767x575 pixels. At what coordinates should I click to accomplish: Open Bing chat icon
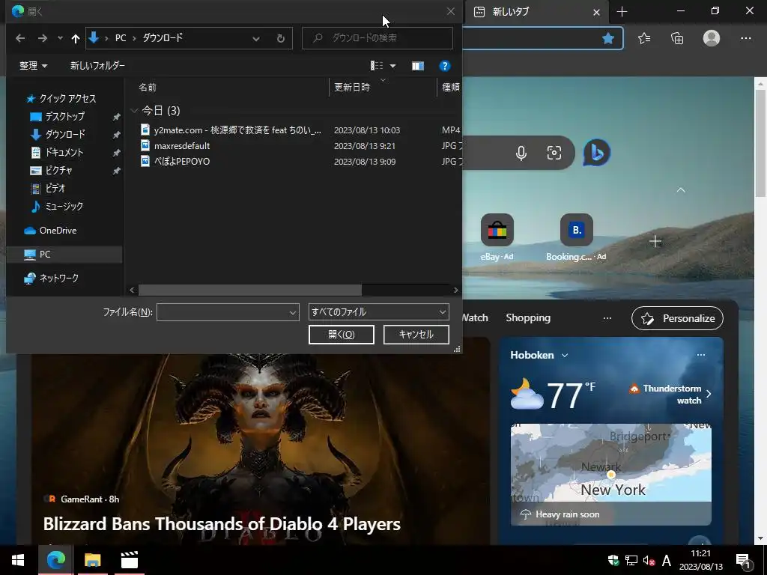coord(597,153)
